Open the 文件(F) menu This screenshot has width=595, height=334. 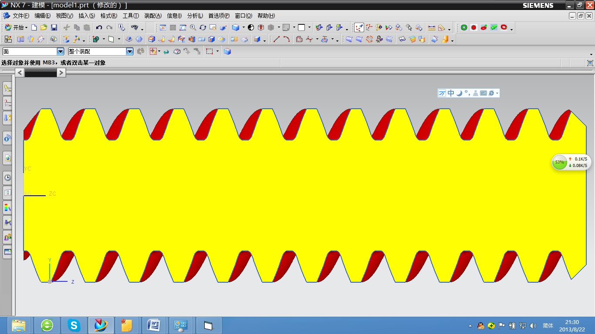(x=21, y=16)
